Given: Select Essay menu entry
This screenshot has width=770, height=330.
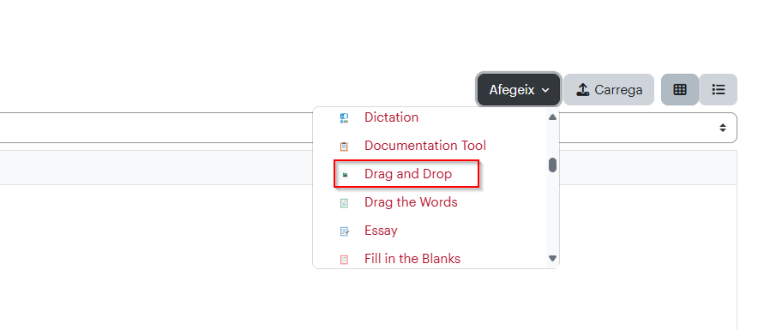Looking at the screenshot, I should tap(381, 231).
